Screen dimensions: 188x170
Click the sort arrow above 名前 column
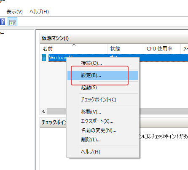click(74, 45)
